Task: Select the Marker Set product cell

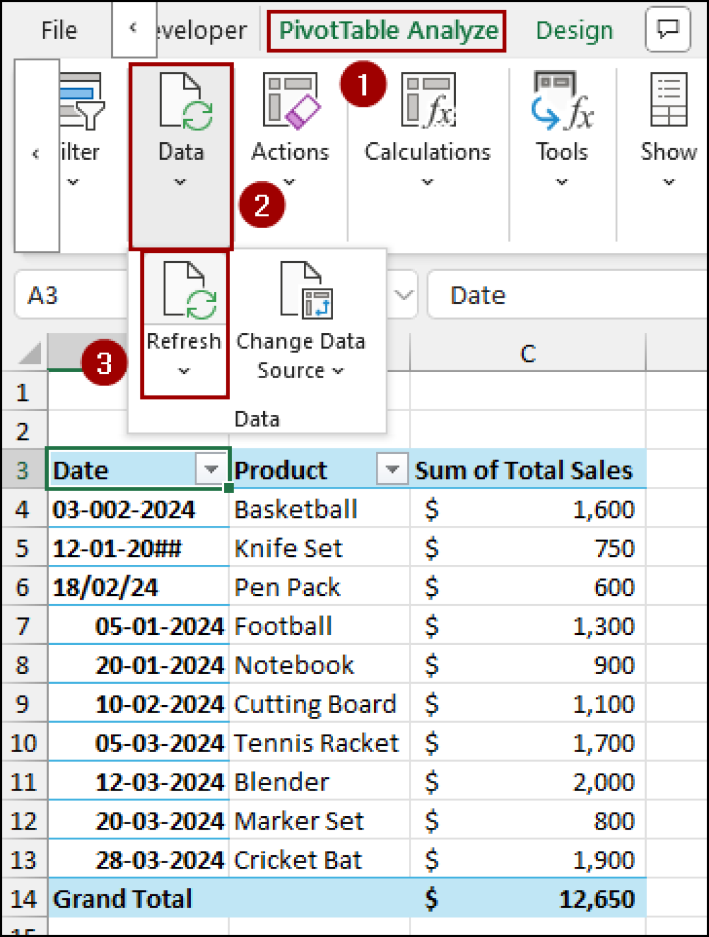Action: click(x=320, y=822)
